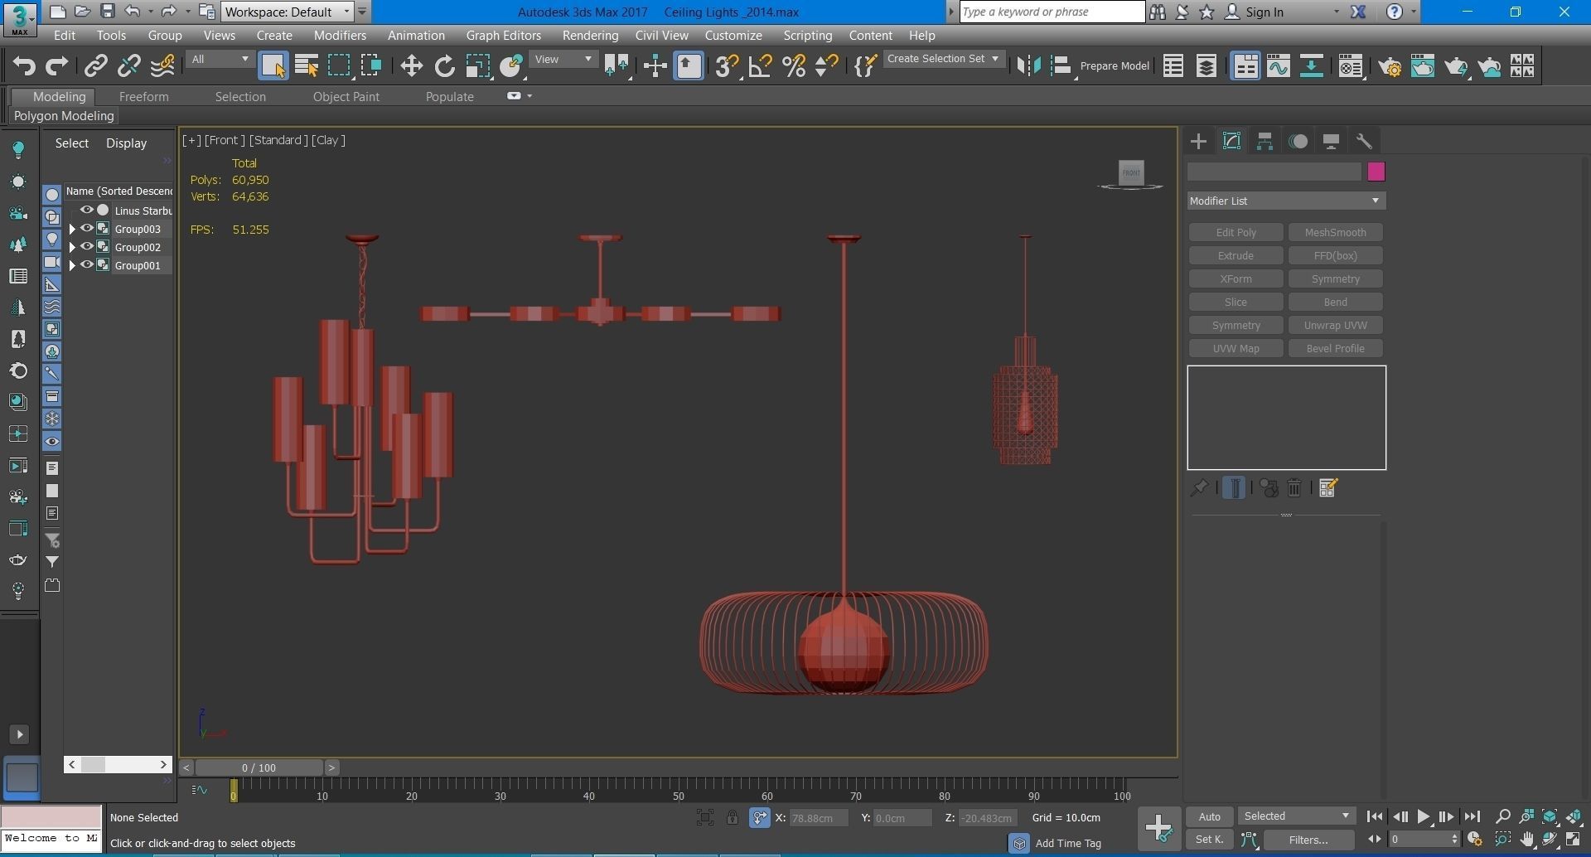Expand the Group002 tree node
1591x857 pixels.
(72, 247)
